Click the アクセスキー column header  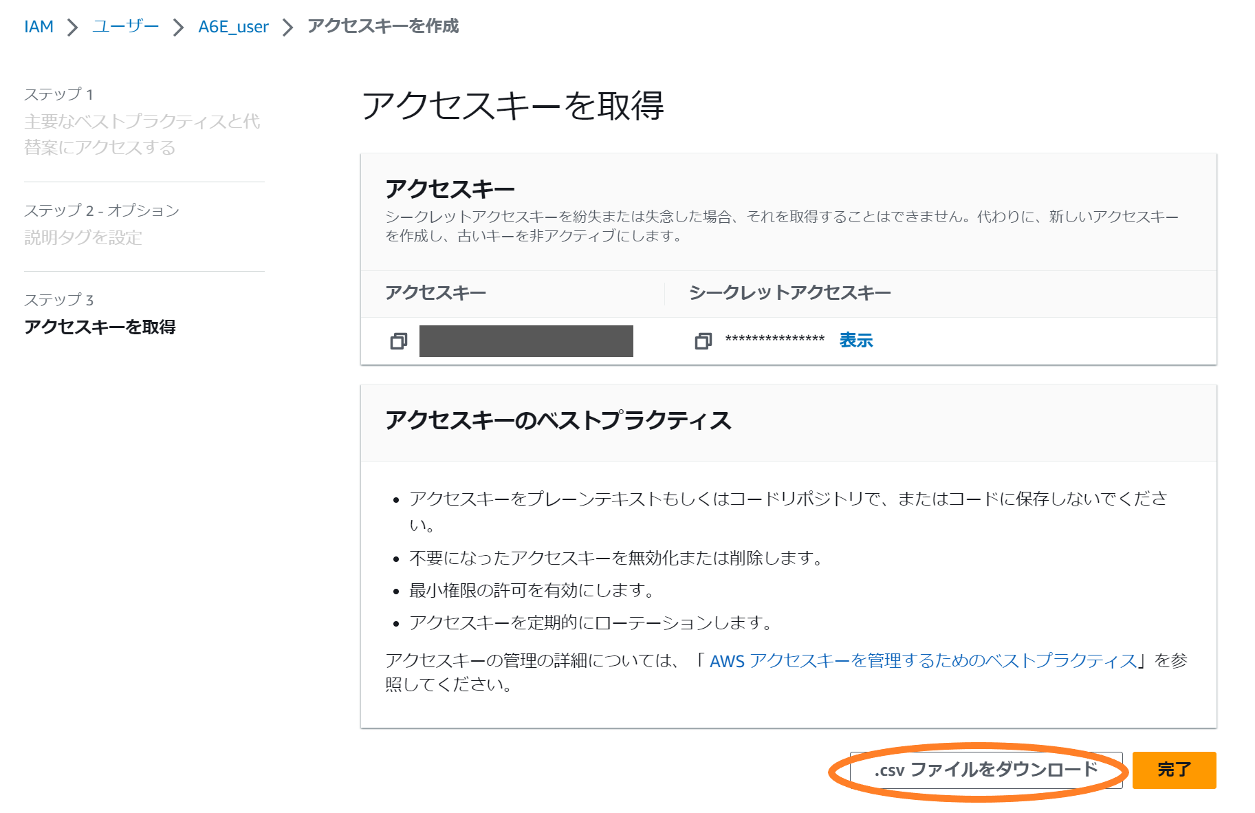click(435, 293)
